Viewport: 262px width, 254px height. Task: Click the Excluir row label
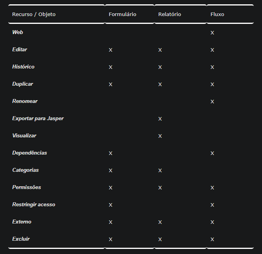21,239
